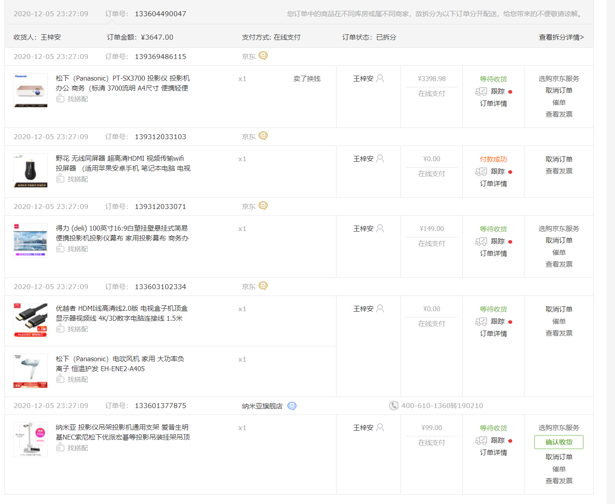
Task: Click 找搭配 bag icon under Panasonic projector
Action: [60, 98]
